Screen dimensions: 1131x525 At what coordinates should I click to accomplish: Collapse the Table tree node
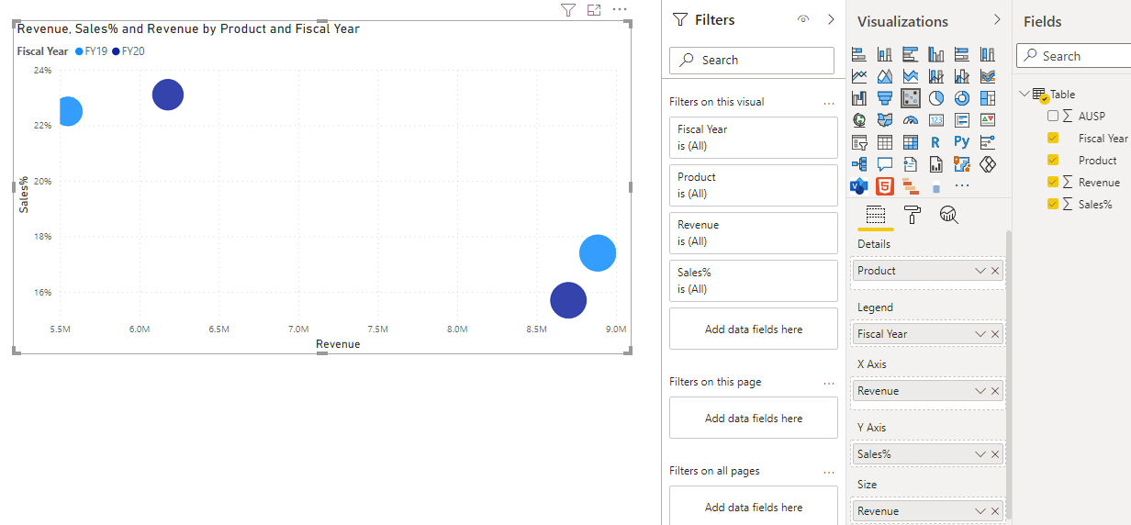(x=1025, y=94)
